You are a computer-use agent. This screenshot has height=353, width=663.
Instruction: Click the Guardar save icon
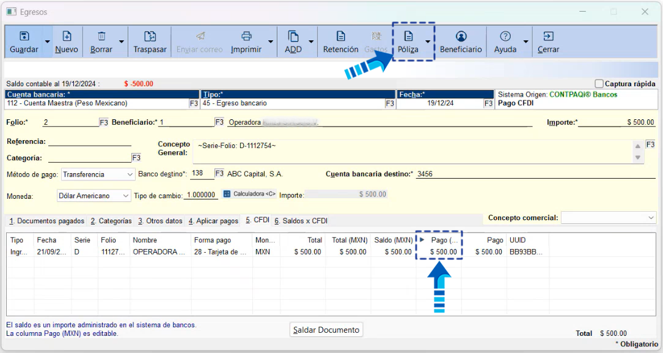pyautogui.click(x=24, y=37)
